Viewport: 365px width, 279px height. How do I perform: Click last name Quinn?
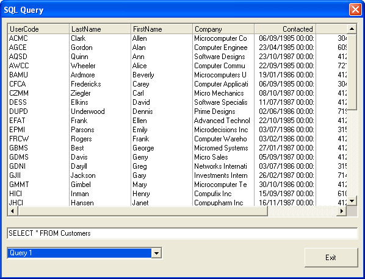coord(79,57)
